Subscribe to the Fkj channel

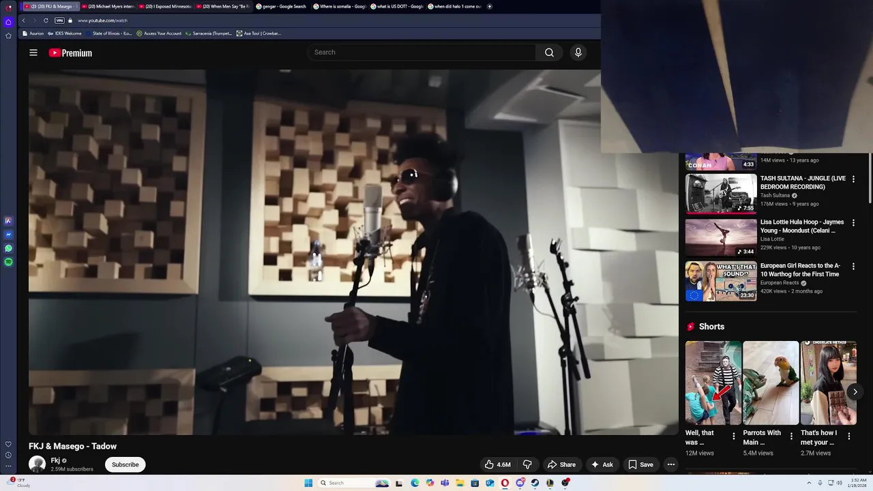tap(125, 464)
